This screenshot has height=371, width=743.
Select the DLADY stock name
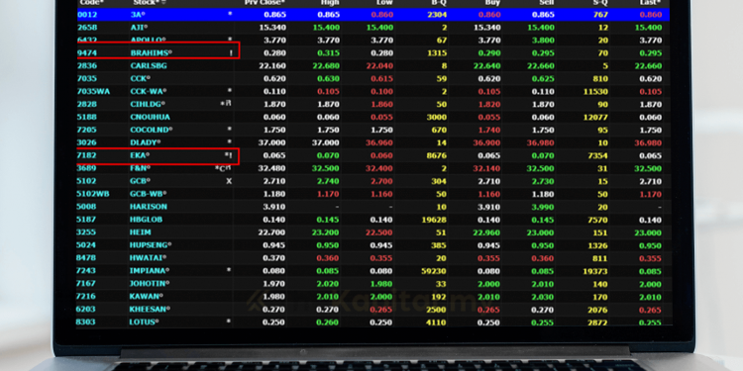[x=145, y=142]
